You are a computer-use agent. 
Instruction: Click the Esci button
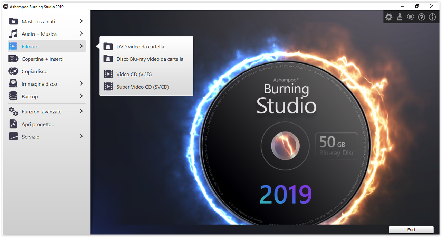tap(411, 230)
